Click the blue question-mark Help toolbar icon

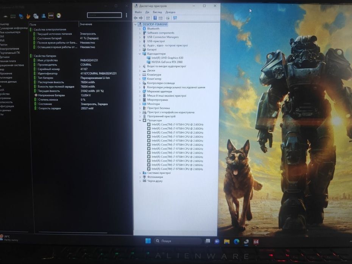[x=155, y=18]
